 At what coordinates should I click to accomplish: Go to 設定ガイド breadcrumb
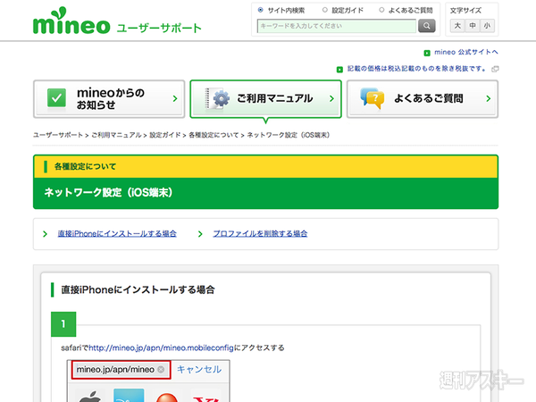pyautogui.click(x=165, y=135)
